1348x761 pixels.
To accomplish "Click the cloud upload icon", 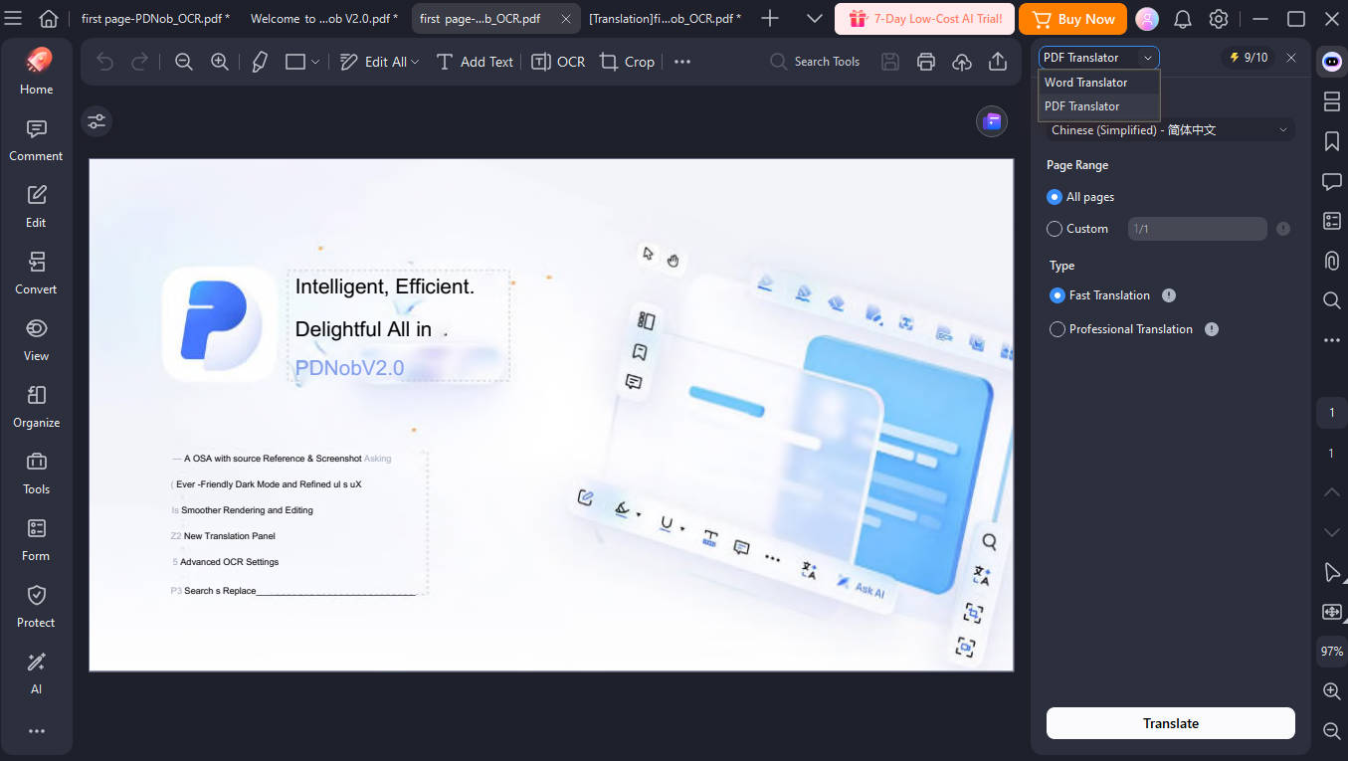I will click(962, 62).
